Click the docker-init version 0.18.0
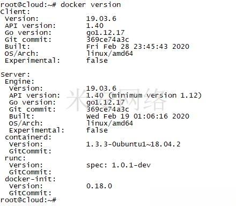Image resolution: width=236 pixels, height=206 pixels. 99,186
